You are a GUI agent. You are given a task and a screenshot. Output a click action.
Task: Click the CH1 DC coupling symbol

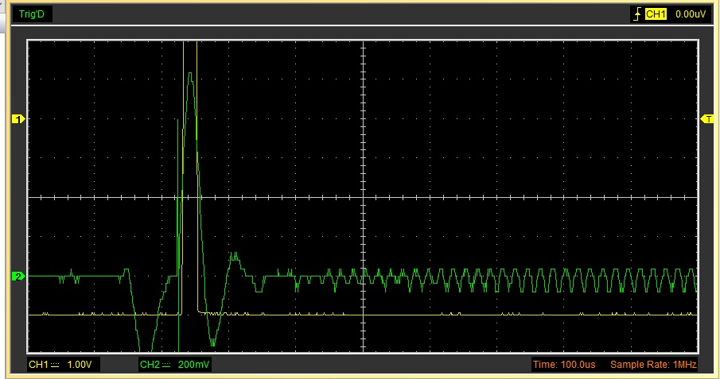pos(55,365)
